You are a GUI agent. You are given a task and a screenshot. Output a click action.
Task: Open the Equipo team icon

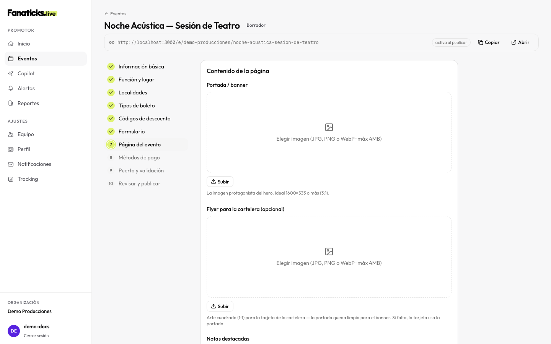coord(11,134)
